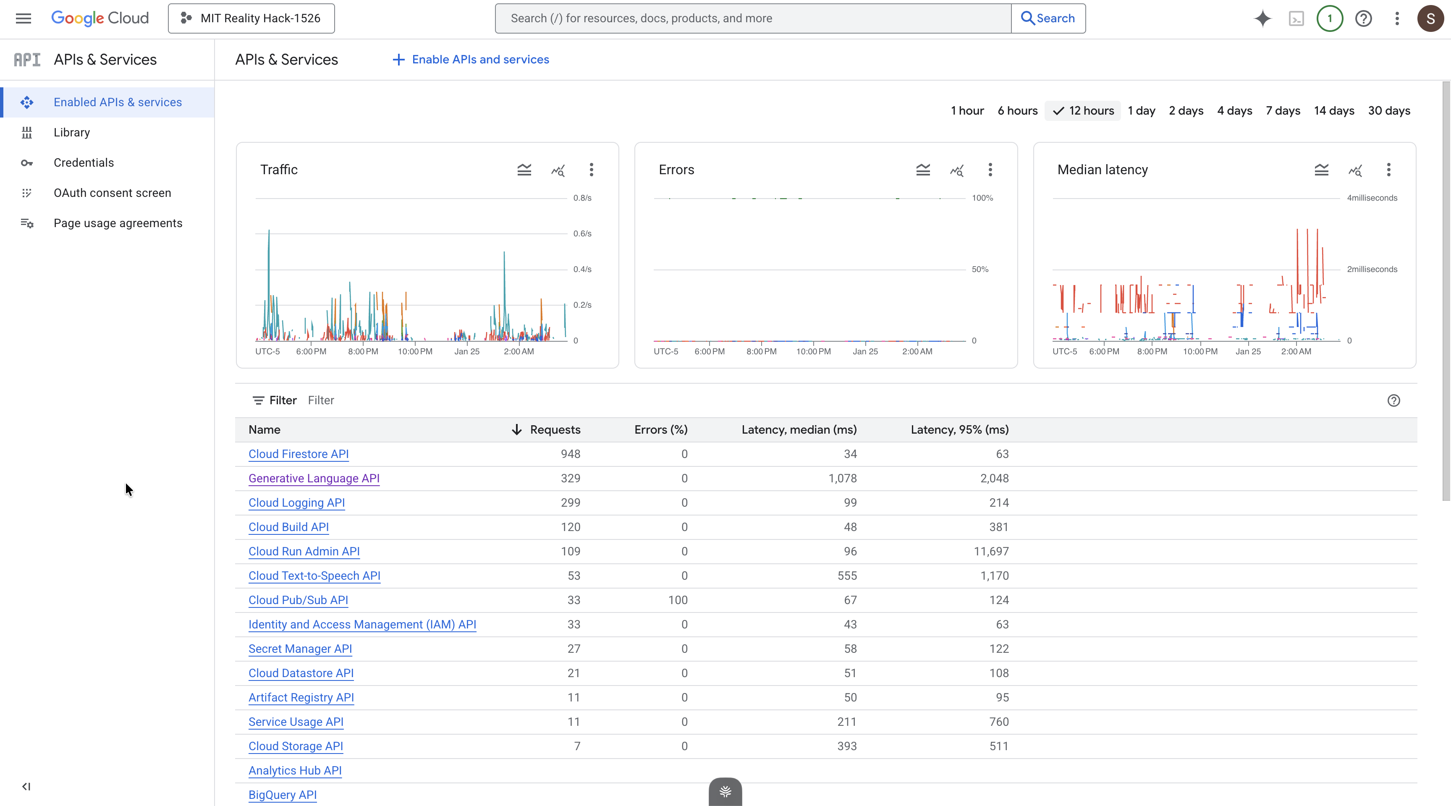Open the main navigation hamburger menu
This screenshot has height=806, width=1451.
(x=23, y=18)
